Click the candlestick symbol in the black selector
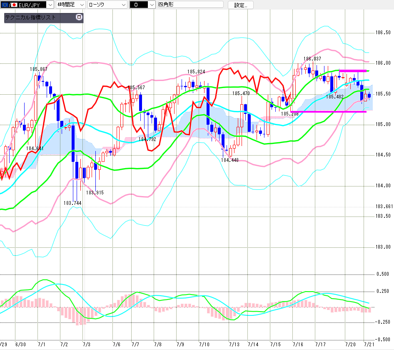 coord(136,5)
